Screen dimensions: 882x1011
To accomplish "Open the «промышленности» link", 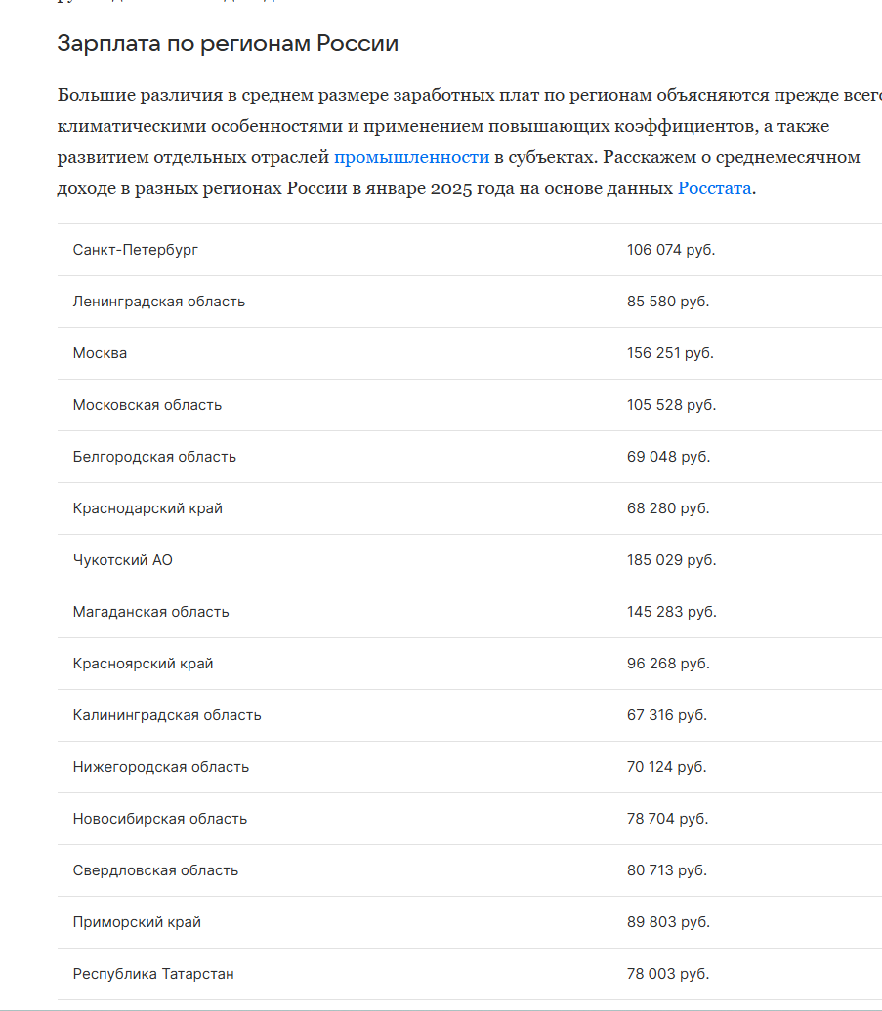I will tap(411, 157).
